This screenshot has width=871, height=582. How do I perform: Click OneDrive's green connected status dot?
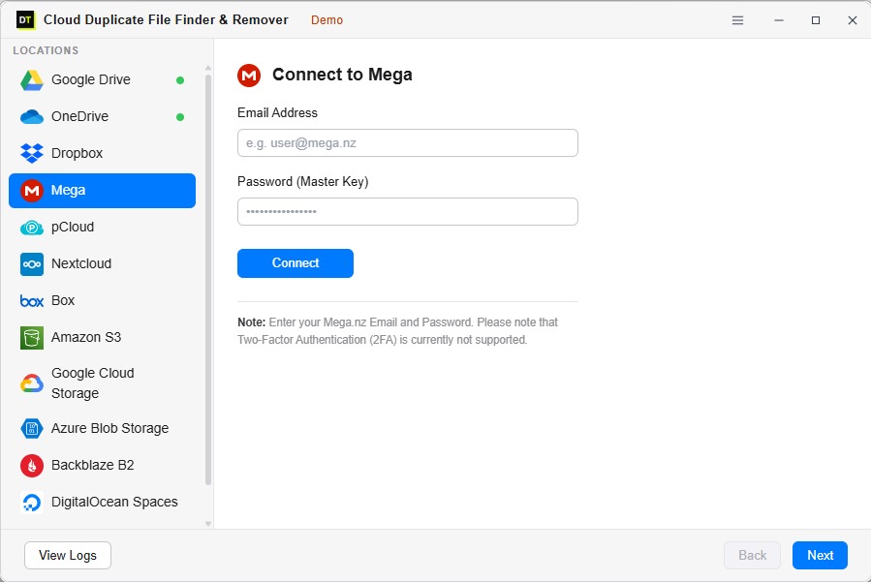pyautogui.click(x=180, y=117)
